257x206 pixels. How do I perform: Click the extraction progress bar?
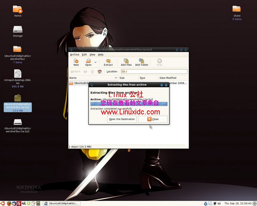(129, 104)
